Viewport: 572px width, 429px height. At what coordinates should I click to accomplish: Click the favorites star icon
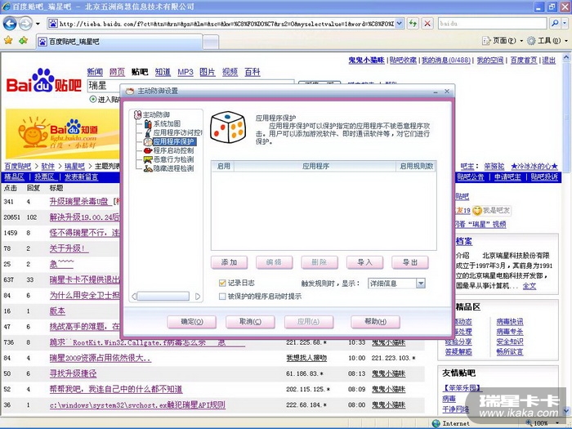pos(8,41)
